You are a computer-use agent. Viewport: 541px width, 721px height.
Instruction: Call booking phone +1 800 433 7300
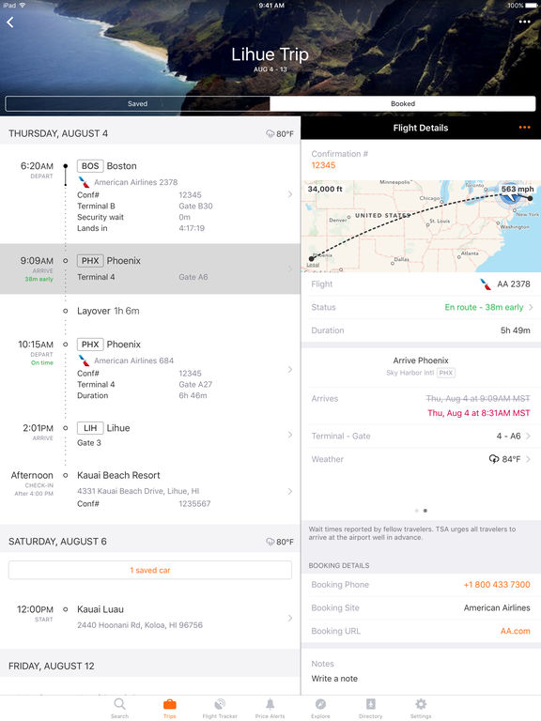[x=497, y=585]
